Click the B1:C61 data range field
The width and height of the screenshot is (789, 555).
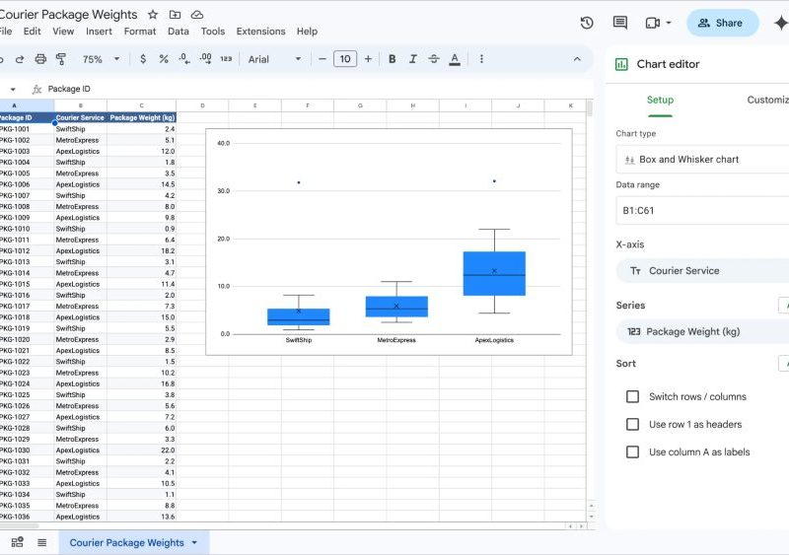coord(702,210)
